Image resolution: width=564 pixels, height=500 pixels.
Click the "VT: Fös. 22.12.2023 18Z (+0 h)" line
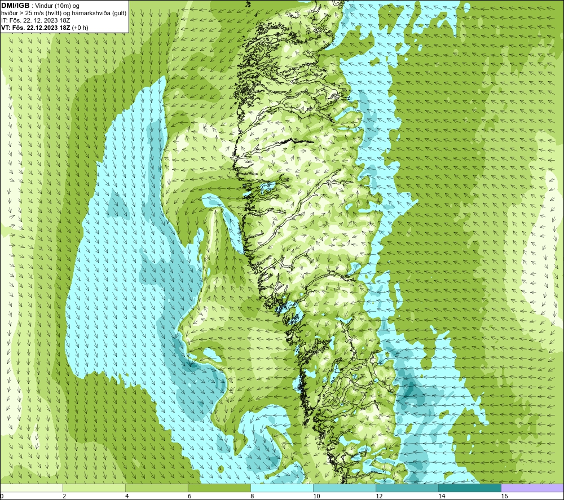[45, 28]
